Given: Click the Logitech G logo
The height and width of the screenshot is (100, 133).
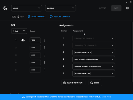Looking at the screenshot, I should tap(5, 8).
